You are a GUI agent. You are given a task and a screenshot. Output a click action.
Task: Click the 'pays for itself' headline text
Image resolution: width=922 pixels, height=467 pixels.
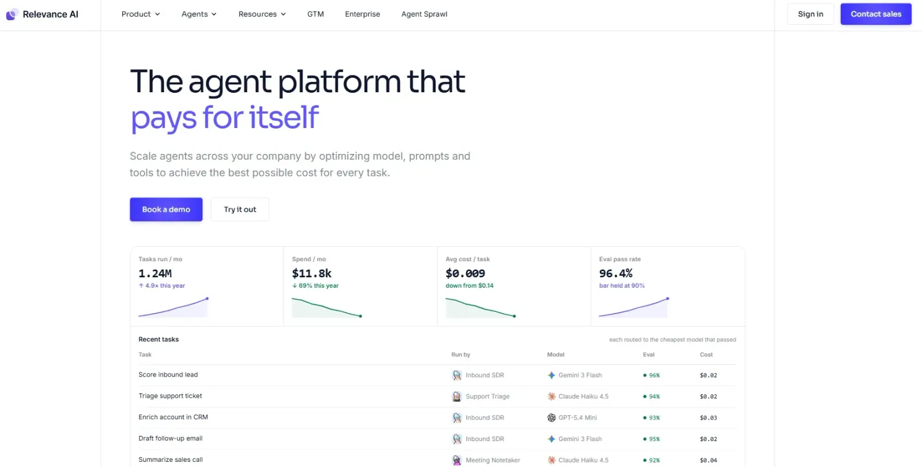[x=225, y=118]
